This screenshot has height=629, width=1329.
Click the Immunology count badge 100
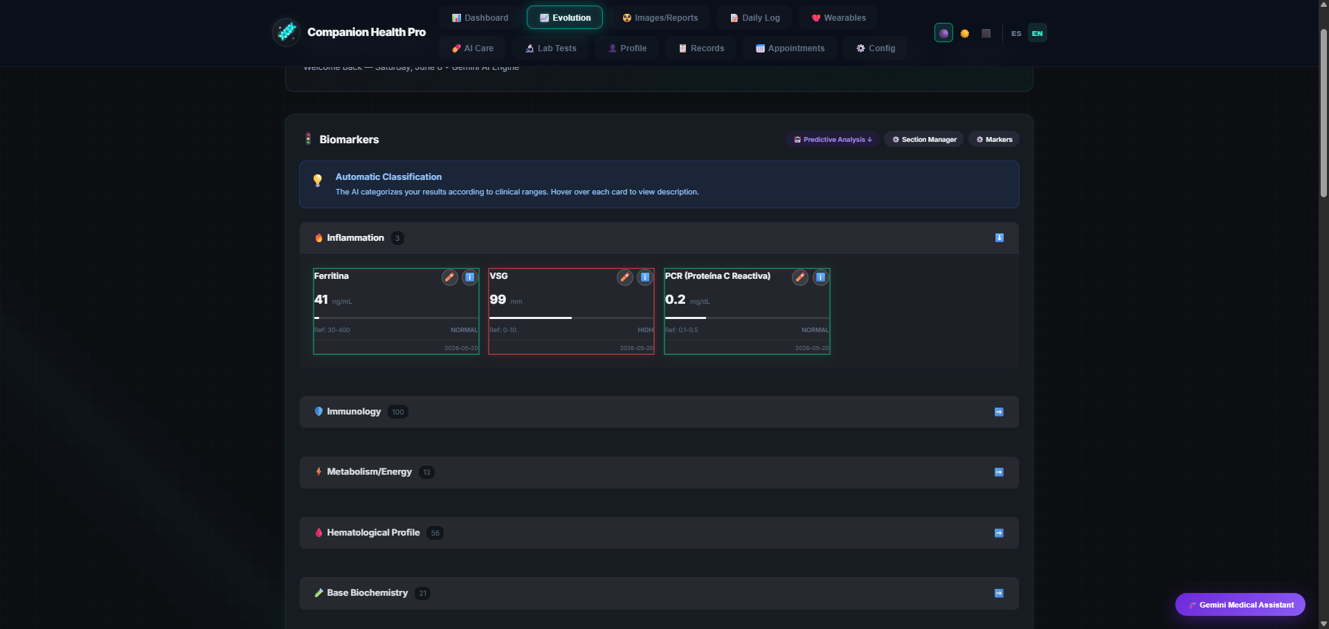point(398,412)
